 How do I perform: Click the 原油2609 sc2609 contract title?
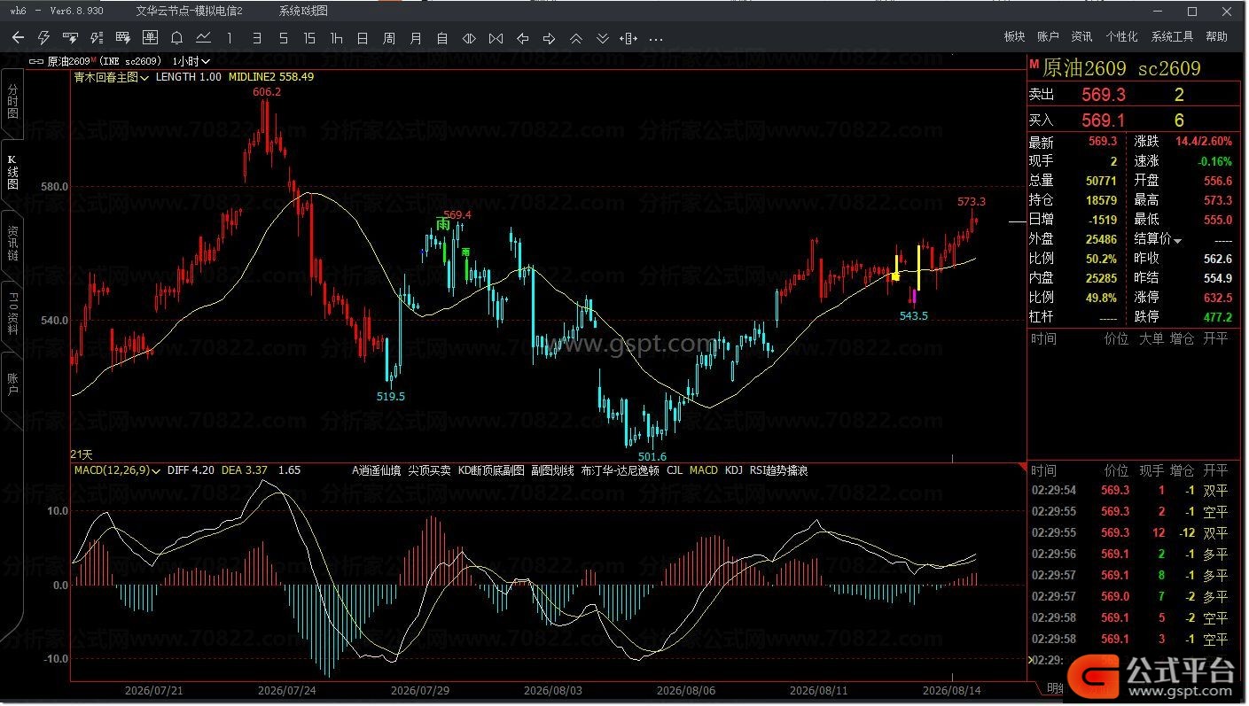(x=1121, y=68)
